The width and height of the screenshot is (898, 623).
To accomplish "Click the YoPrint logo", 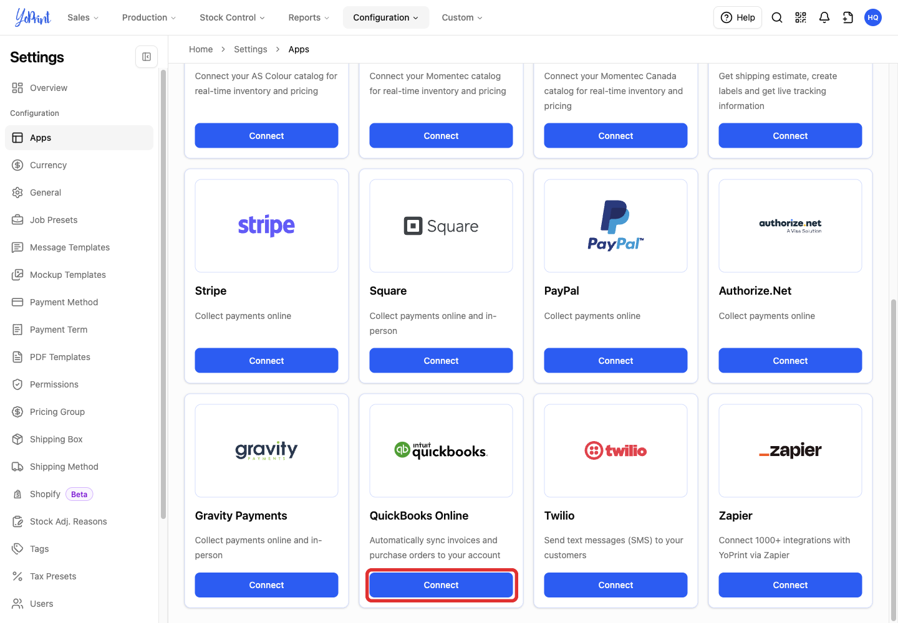I will 33,17.
